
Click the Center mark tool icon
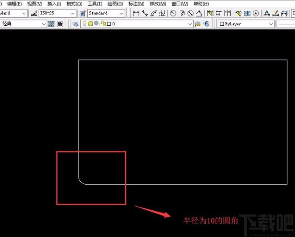(256, 13)
